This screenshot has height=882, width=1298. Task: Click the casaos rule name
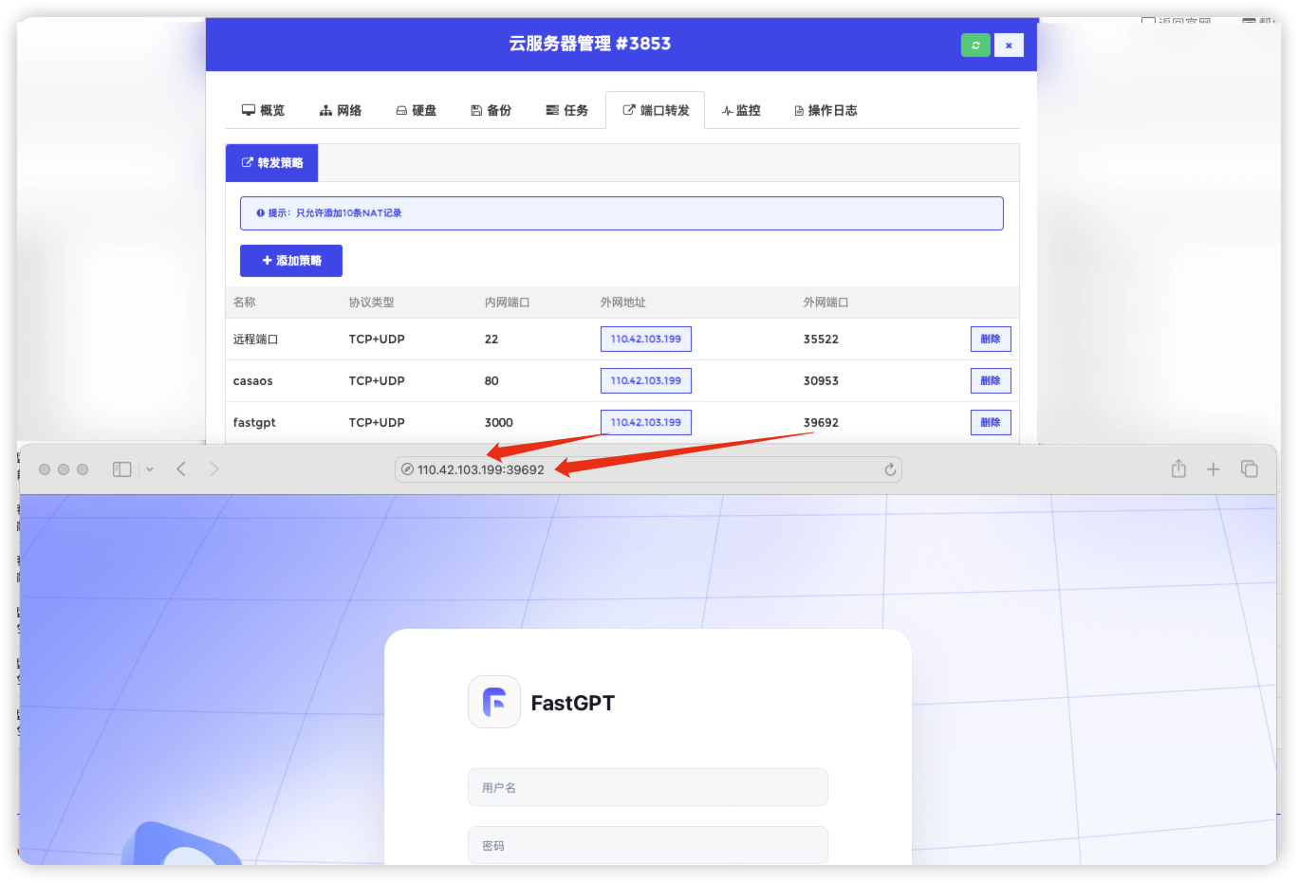252,380
